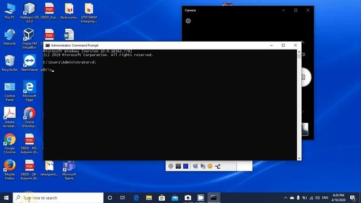Click the "C:\Users\Administrator>d:" line
The height and width of the screenshot is (203, 361).
(x=69, y=62)
